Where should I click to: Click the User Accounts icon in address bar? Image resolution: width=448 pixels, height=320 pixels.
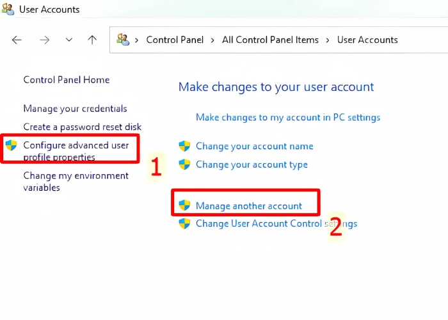coord(123,40)
